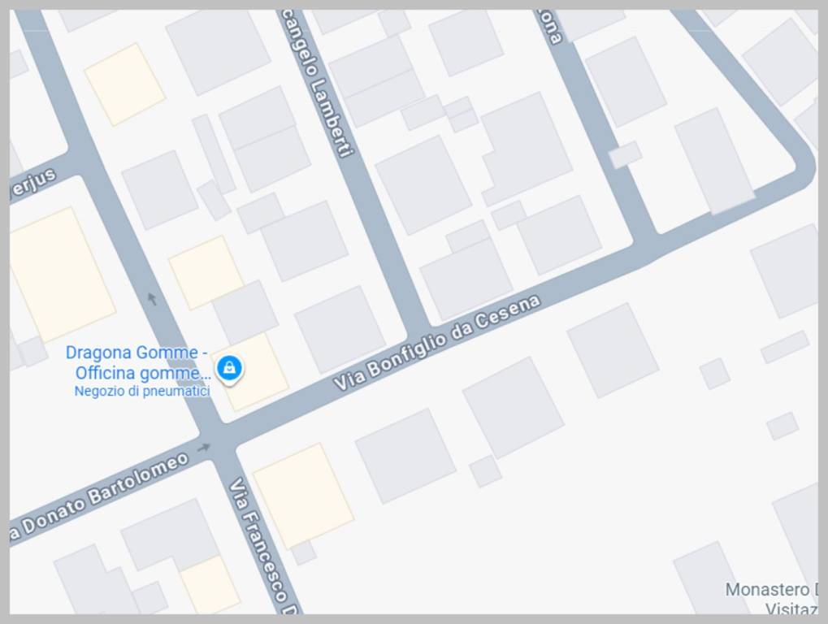828x624 pixels.
Task: Click the yellow building directly north of the Dragona pin
Action: tap(206, 272)
